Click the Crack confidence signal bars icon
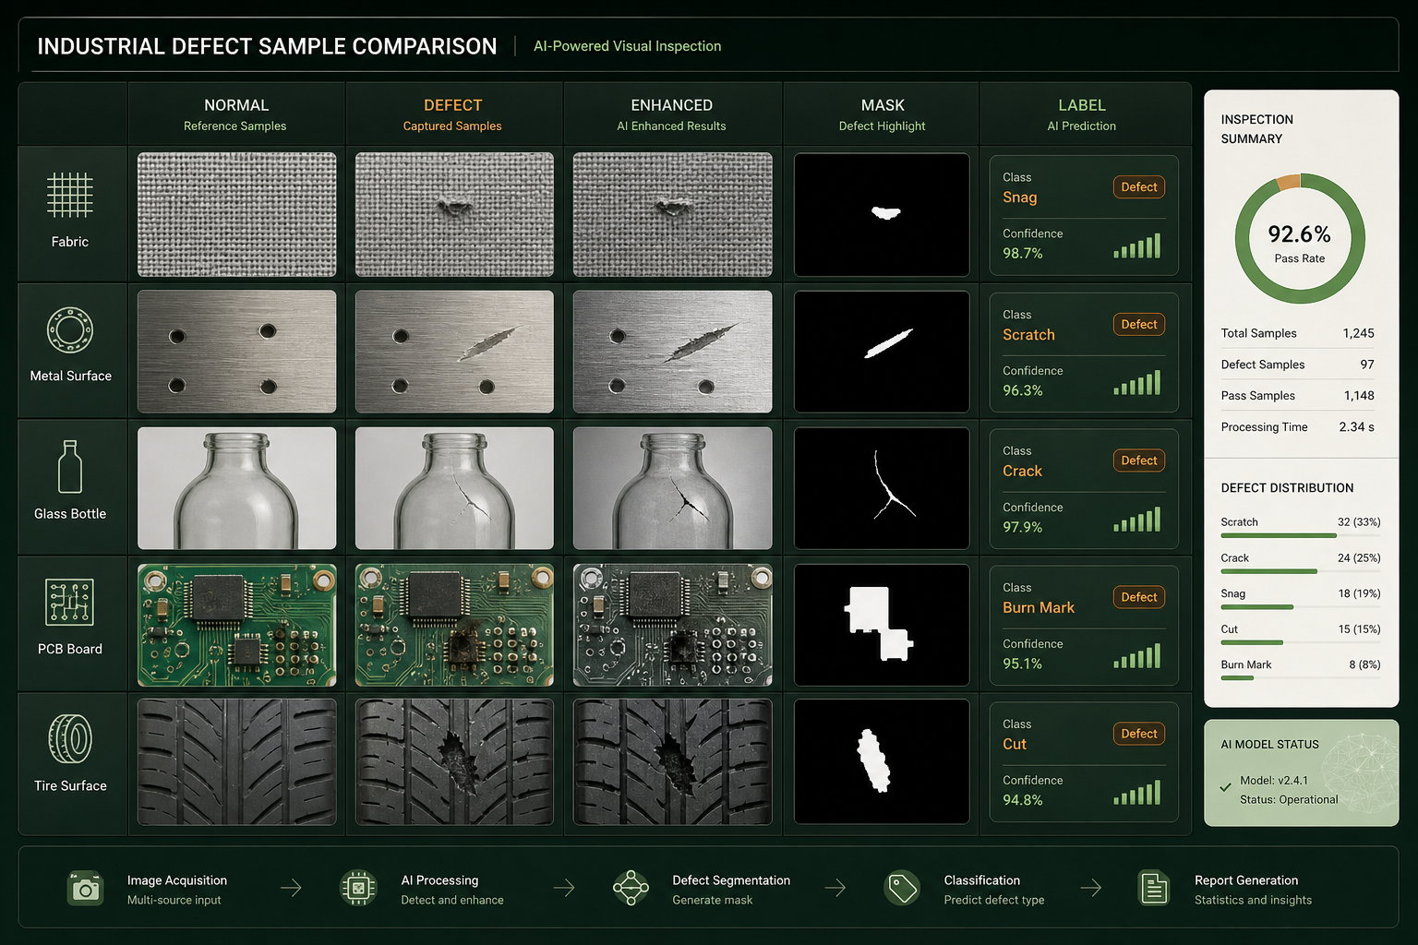1418x945 pixels. click(1137, 519)
